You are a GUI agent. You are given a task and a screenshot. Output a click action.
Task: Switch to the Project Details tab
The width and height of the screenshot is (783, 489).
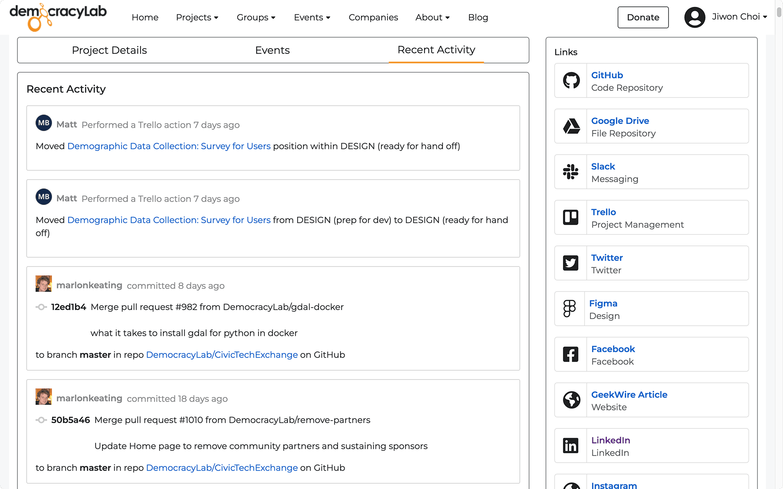tap(109, 50)
